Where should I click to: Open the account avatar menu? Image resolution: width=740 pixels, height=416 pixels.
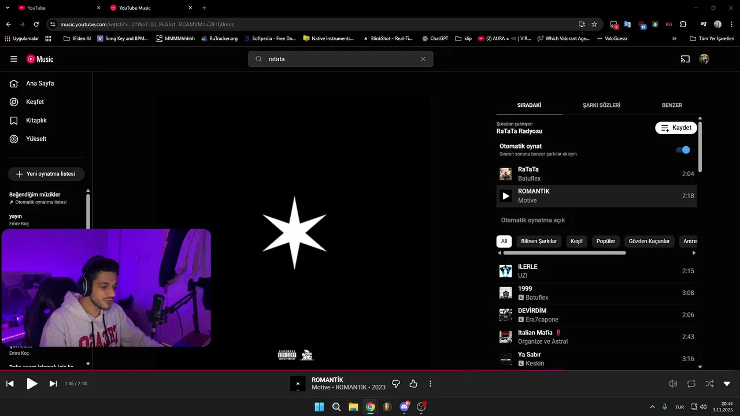704,59
